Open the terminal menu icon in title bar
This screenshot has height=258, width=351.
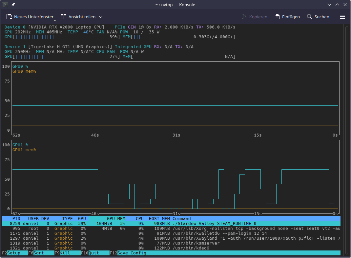(5, 5)
